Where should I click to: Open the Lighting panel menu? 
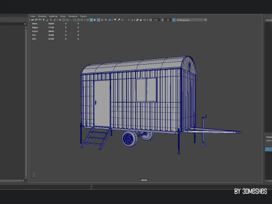[x=53, y=16]
